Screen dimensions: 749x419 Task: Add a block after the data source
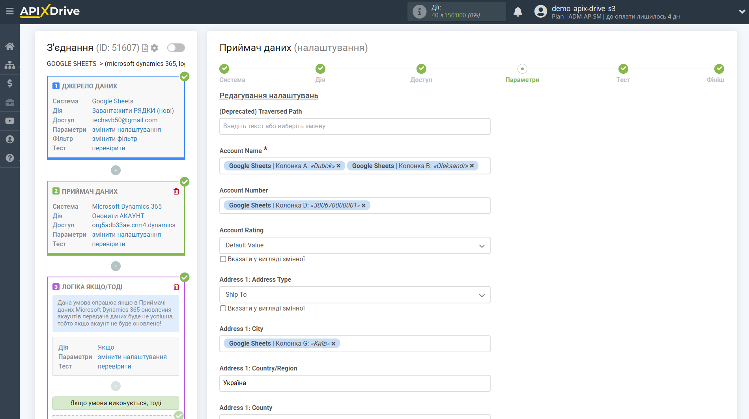pos(116,170)
